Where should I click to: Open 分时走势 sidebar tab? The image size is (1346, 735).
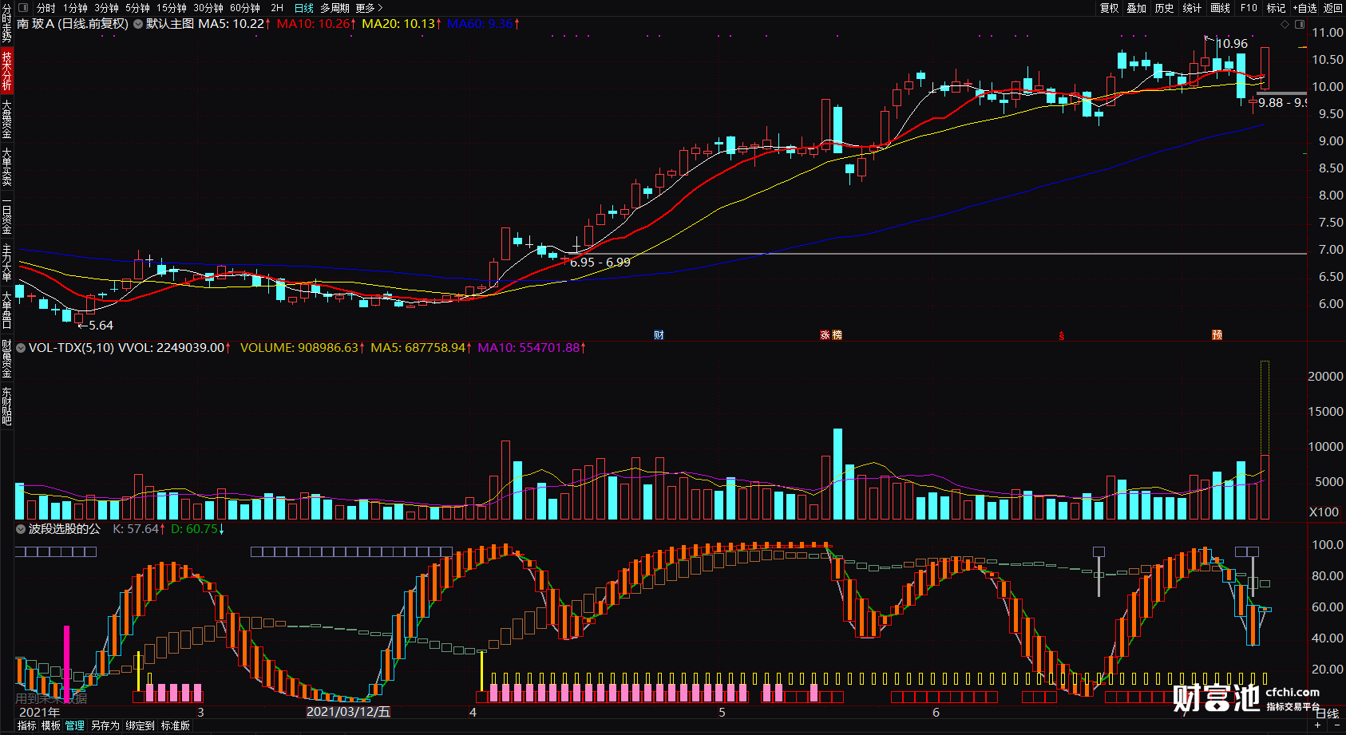[x=6, y=23]
